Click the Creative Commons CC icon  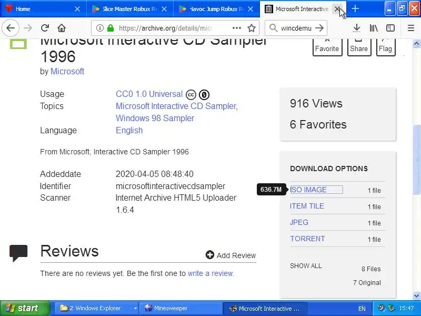191,95
